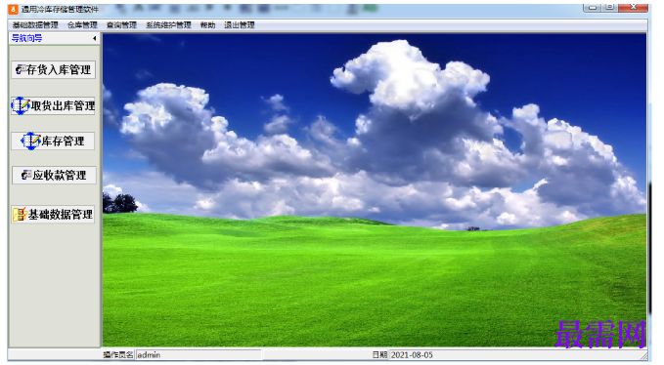Click the orange app icon in title bar
664x365 pixels.
tap(13, 9)
